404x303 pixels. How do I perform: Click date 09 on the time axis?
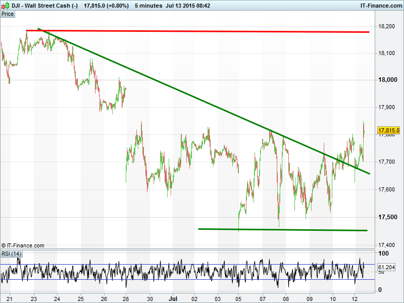(310, 299)
